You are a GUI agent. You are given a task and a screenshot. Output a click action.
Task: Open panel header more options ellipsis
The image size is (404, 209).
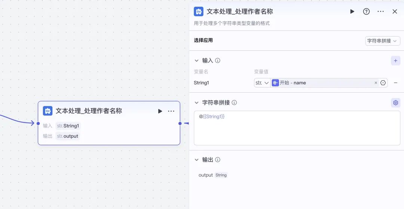tap(380, 12)
